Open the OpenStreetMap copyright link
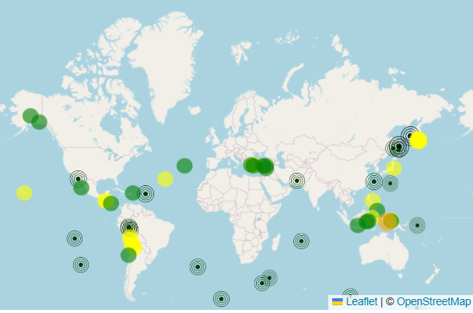473x313 pixels. 433,301
